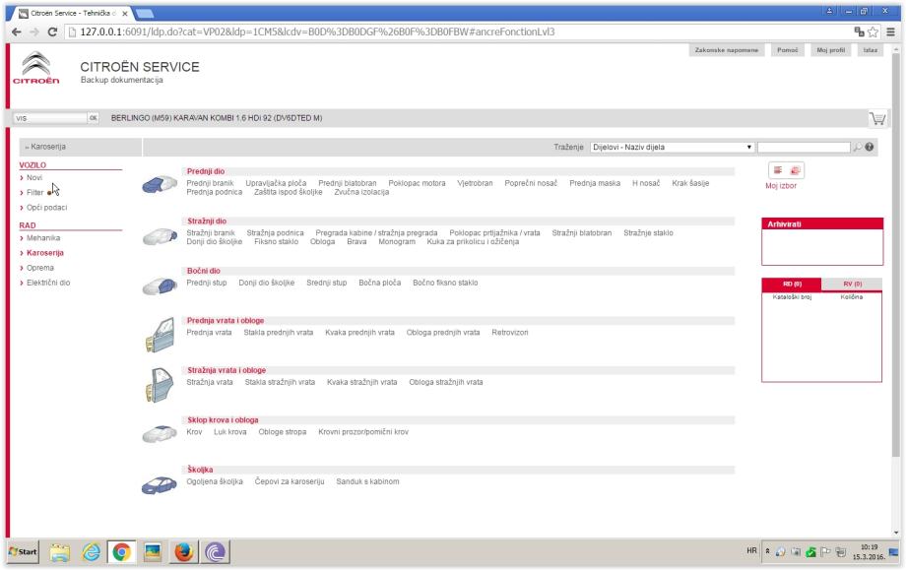
Task: Expand Opći podaci menu item
Action: (47, 208)
